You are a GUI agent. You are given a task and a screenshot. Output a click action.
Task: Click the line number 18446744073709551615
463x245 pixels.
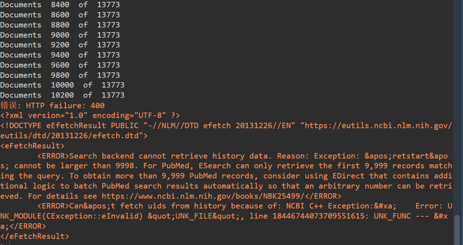coord(318,216)
